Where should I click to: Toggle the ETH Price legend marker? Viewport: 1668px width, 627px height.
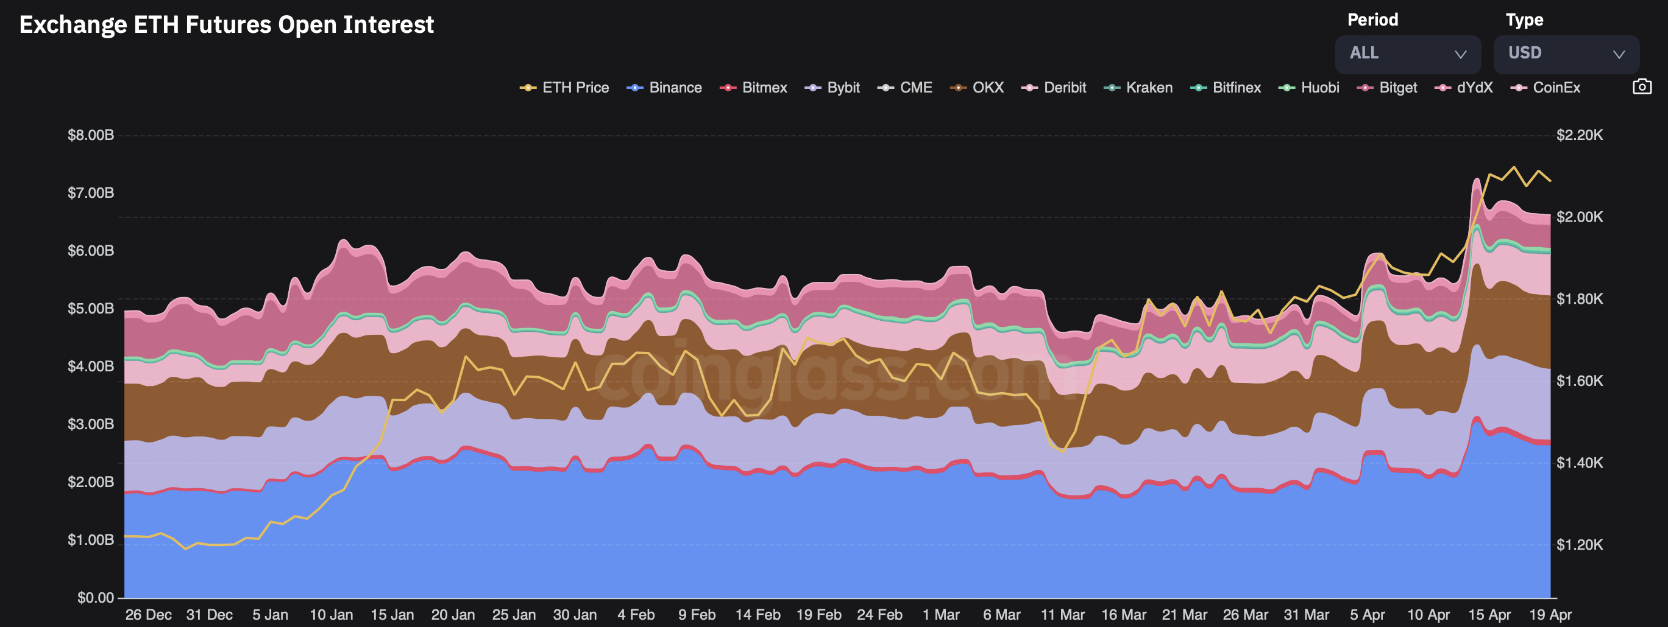pos(528,88)
